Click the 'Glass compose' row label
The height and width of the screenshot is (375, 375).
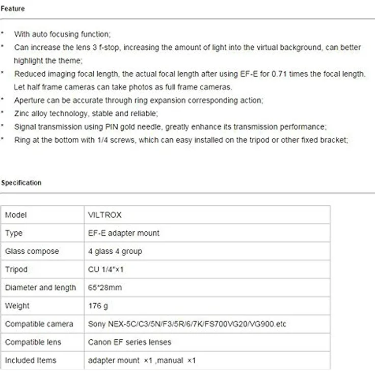coord(32,251)
